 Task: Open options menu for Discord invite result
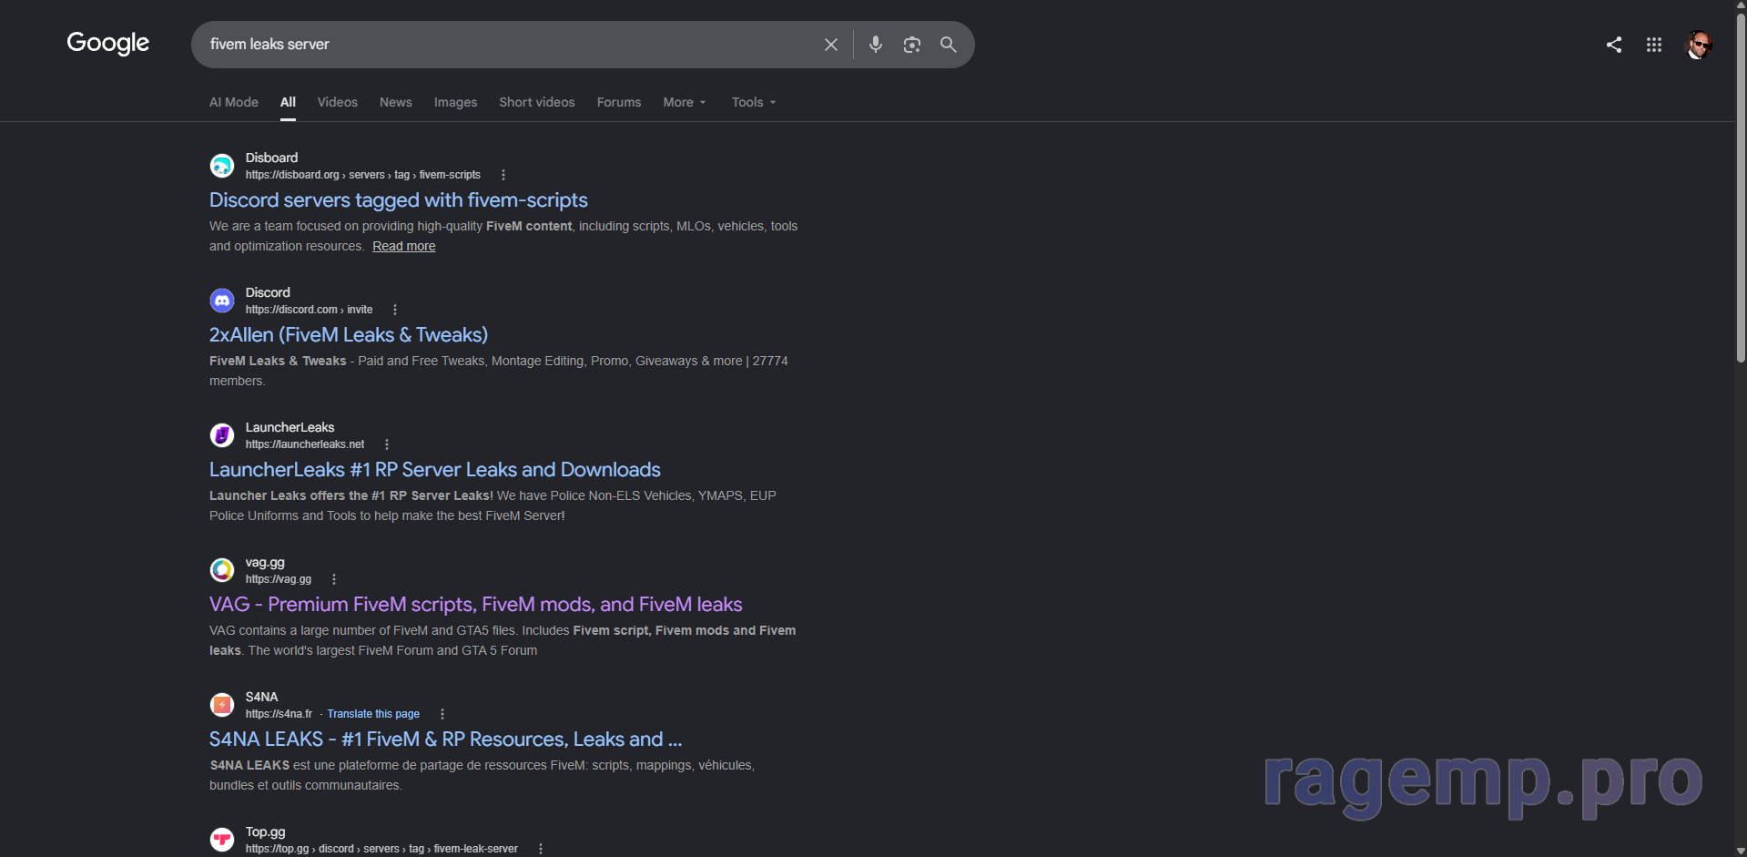395,310
